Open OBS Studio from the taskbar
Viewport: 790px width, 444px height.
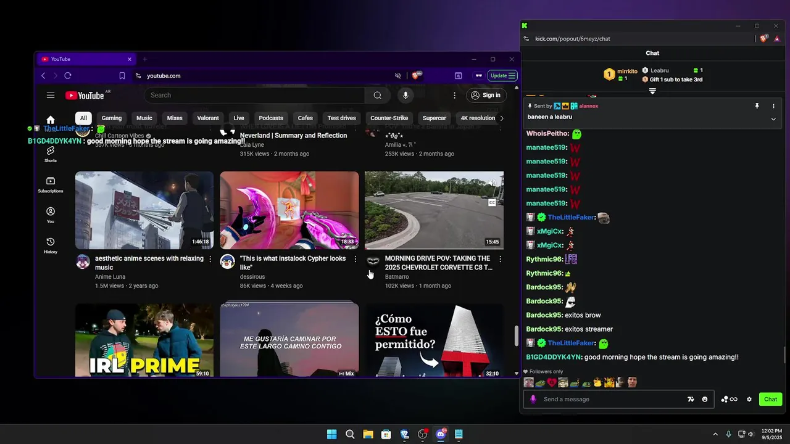422,434
